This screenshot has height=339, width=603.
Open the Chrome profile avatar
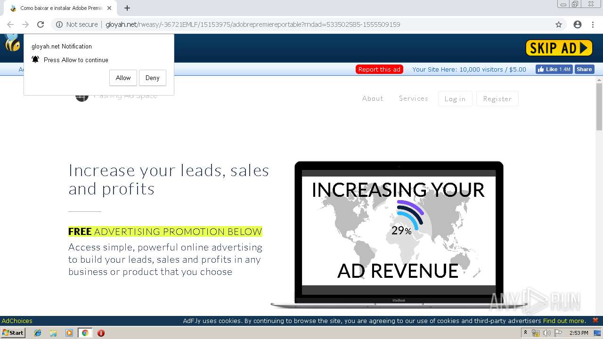[x=578, y=24]
